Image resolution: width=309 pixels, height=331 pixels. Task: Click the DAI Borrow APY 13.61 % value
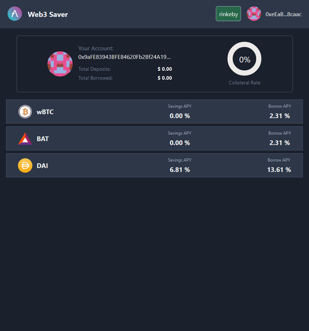point(279,170)
